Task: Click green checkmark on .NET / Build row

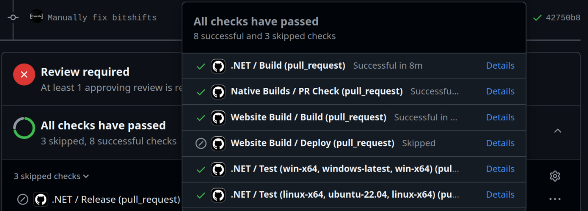Action: [x=201, y=66]
